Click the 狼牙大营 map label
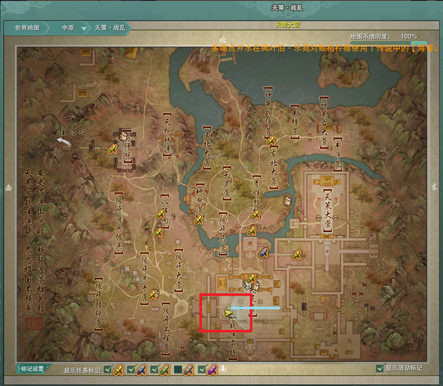 click(178, 271)
